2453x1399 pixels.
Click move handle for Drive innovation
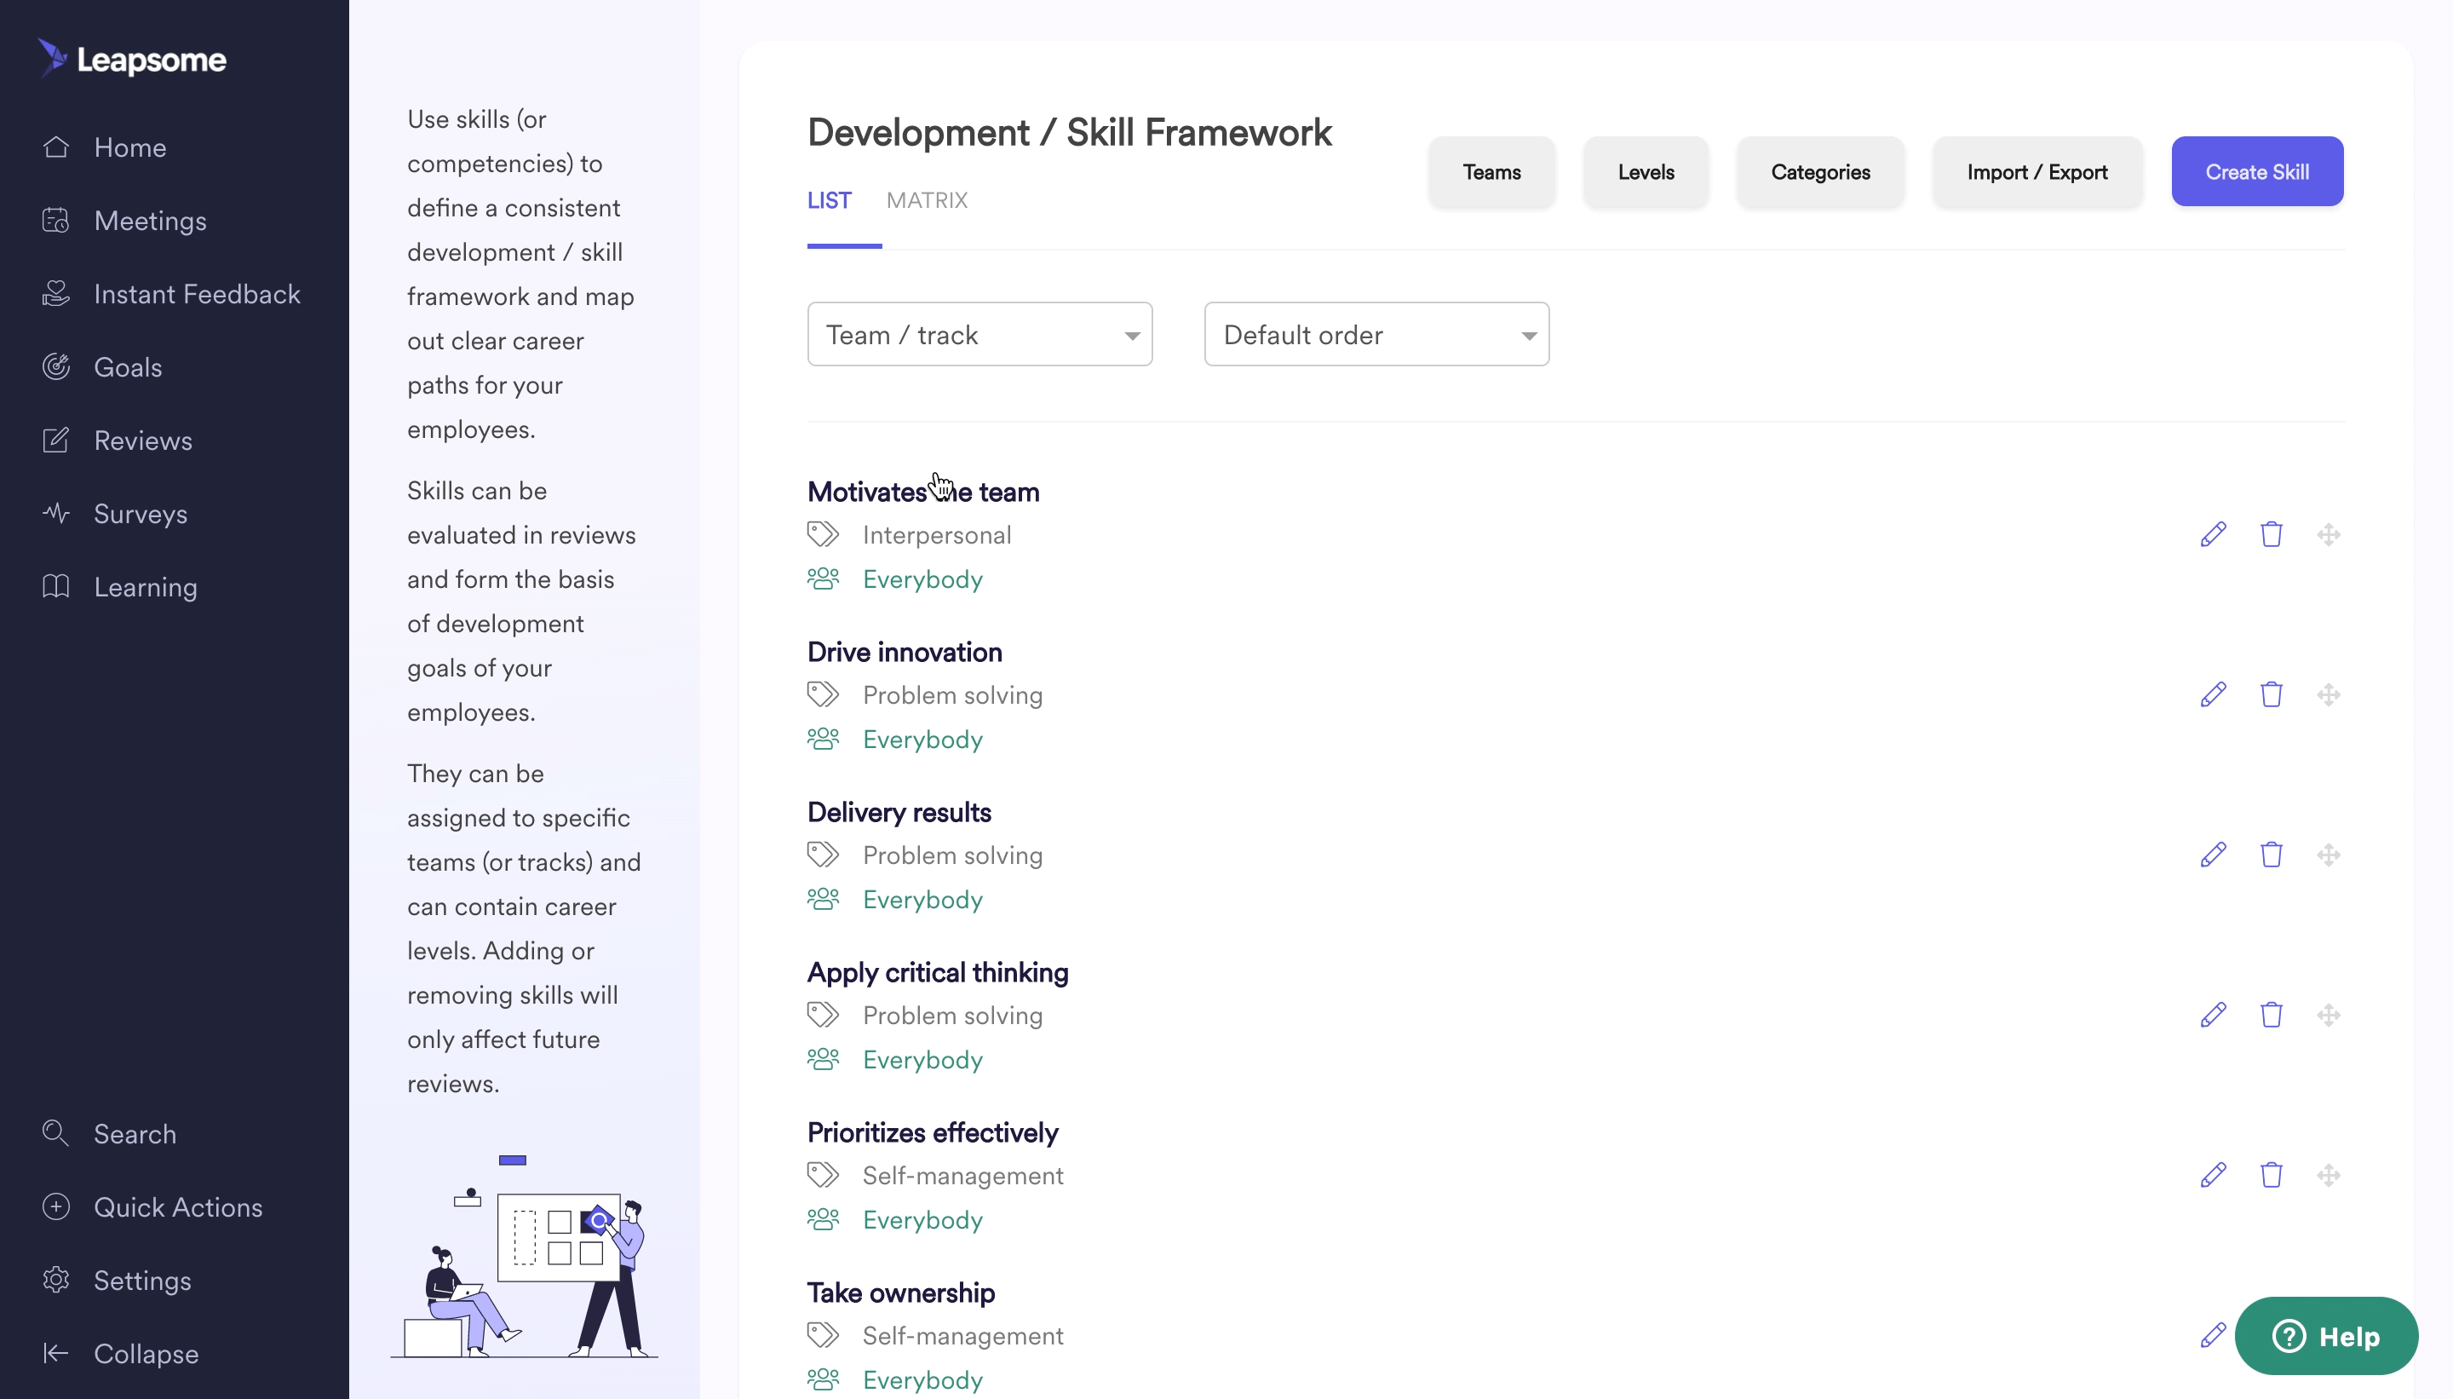tap(2328, 694)
